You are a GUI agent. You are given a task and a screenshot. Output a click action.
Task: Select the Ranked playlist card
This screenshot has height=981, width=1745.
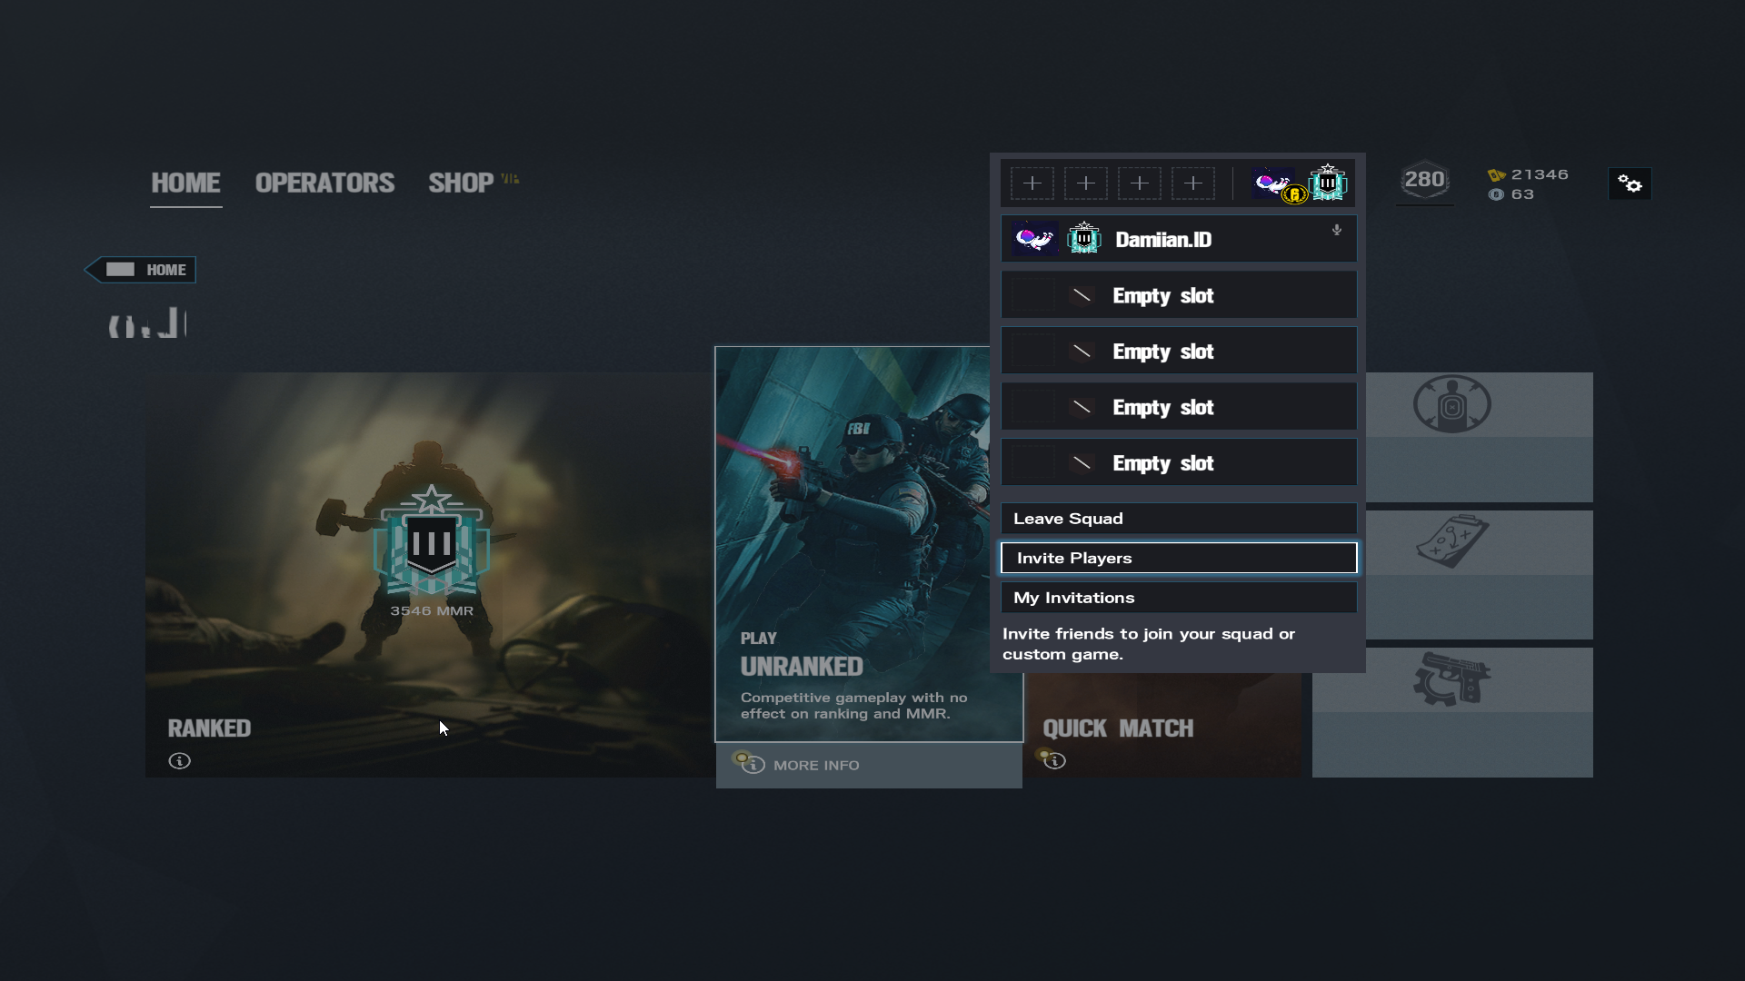tap(429, 574)
